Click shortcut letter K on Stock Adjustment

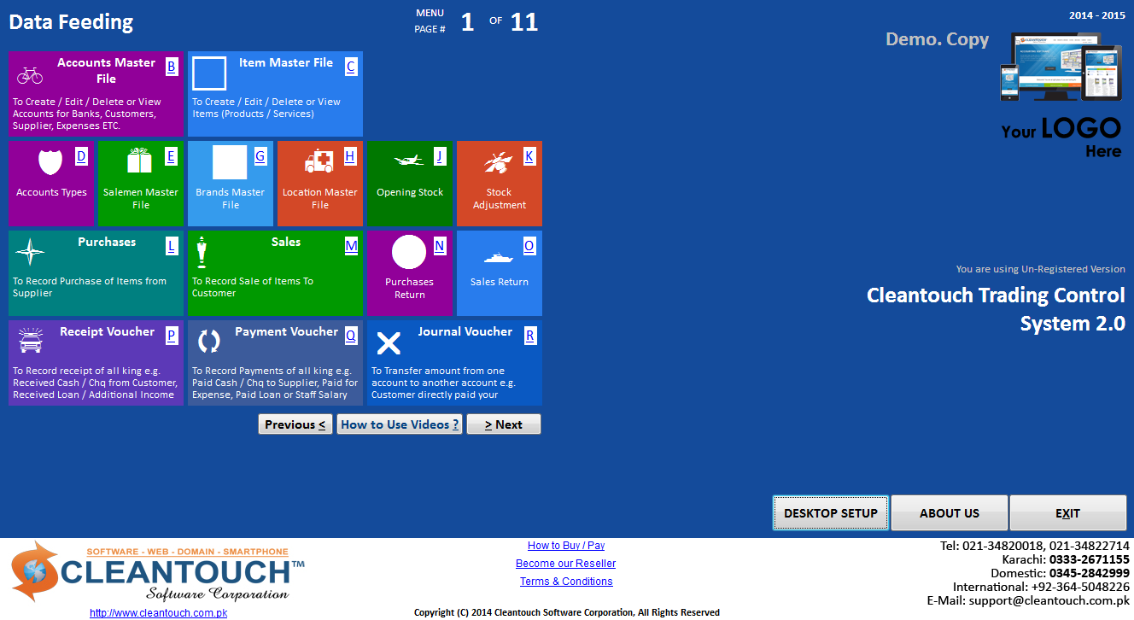click(529, 156)
